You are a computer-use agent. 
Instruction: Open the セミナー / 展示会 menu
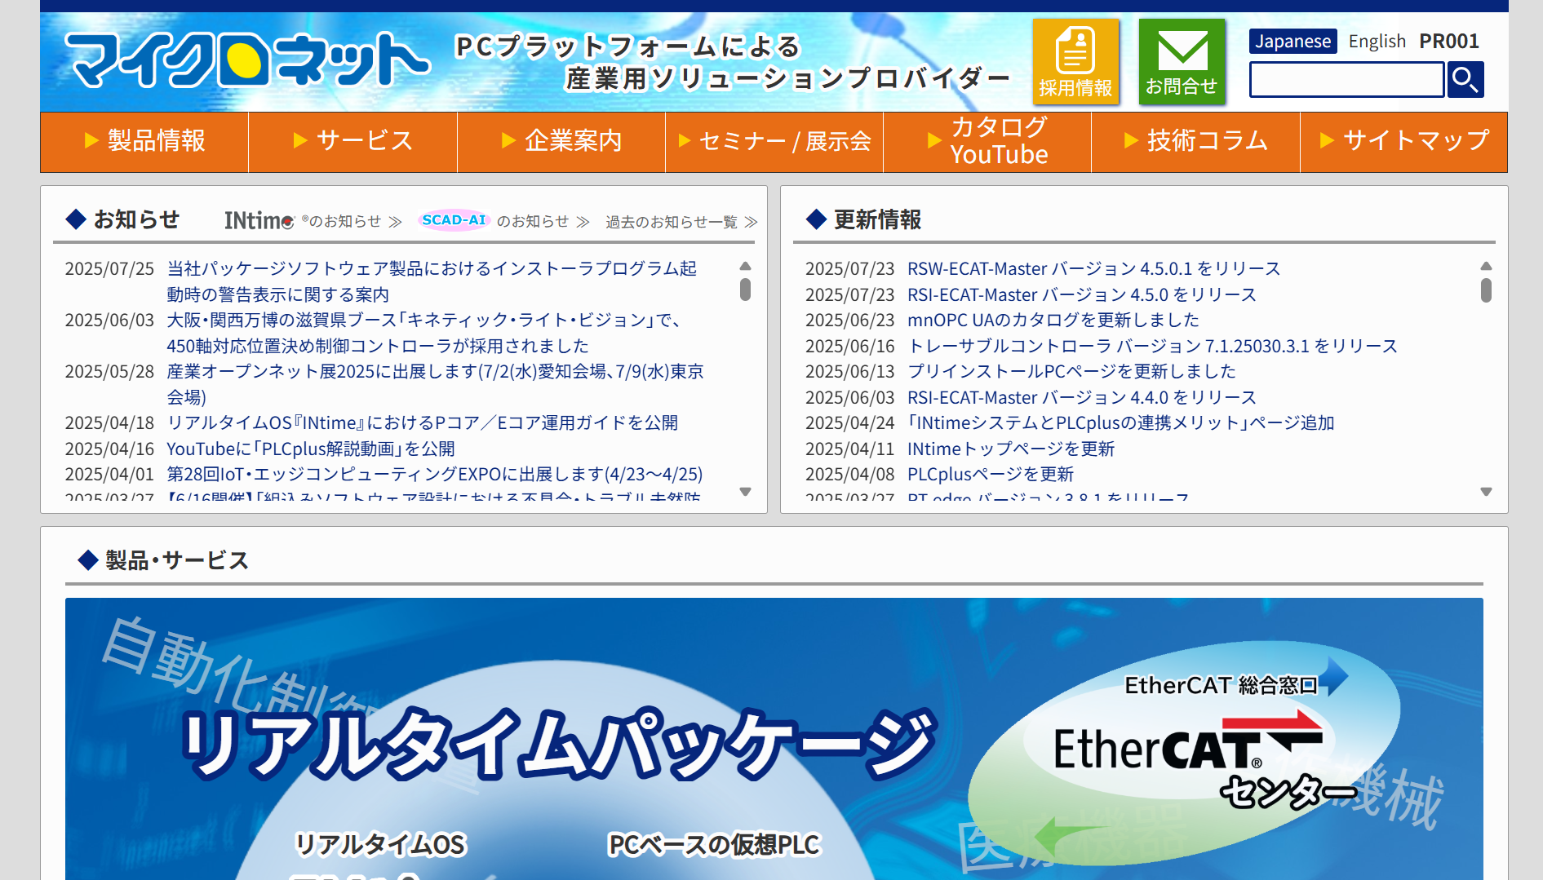click(x=774, y=141)
